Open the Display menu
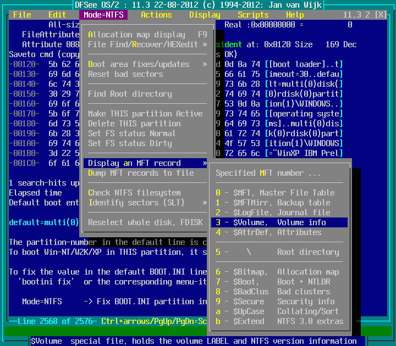Screen dimensions: 396x346 [205, 15]
